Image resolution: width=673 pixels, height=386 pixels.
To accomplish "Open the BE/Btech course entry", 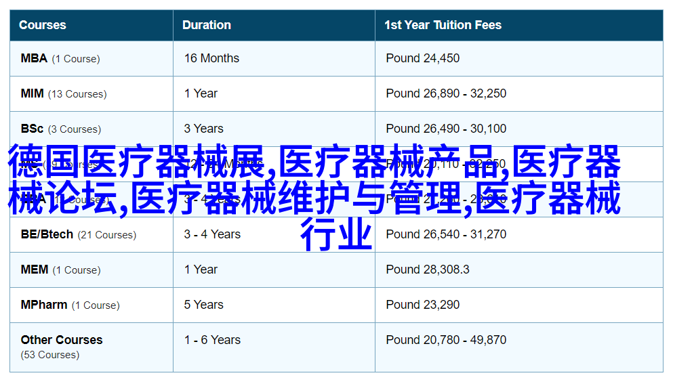I will (x=47, y=234).
